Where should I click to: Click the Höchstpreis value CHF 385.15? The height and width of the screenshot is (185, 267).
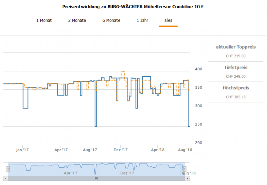tap(236, 97)
